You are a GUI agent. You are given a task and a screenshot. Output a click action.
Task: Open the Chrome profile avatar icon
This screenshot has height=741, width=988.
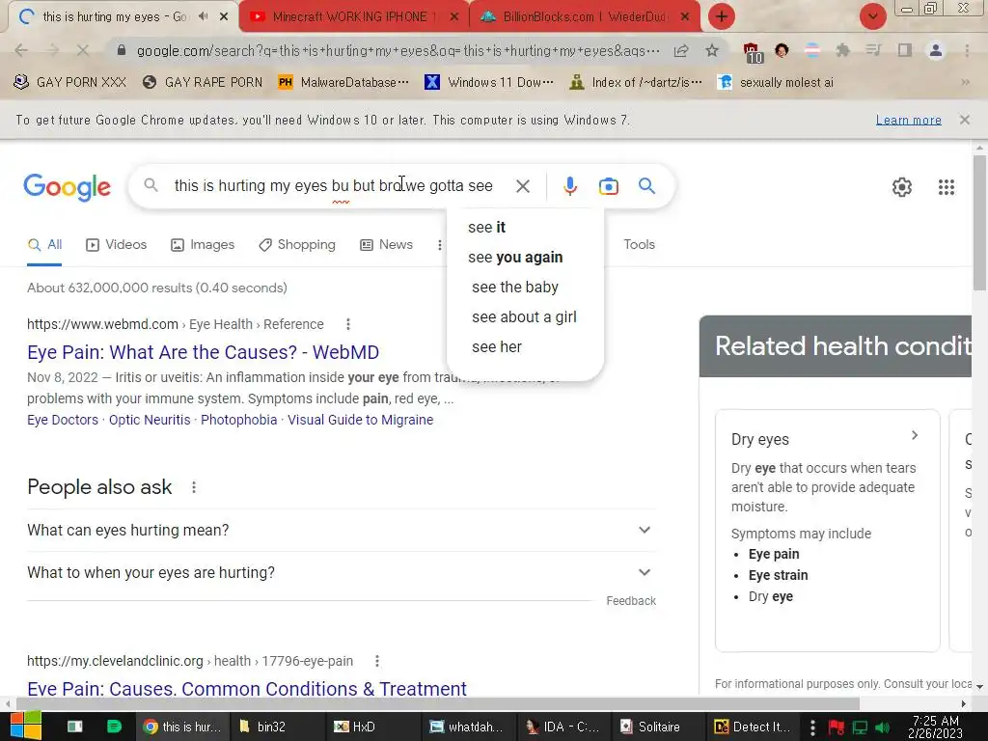936,50
